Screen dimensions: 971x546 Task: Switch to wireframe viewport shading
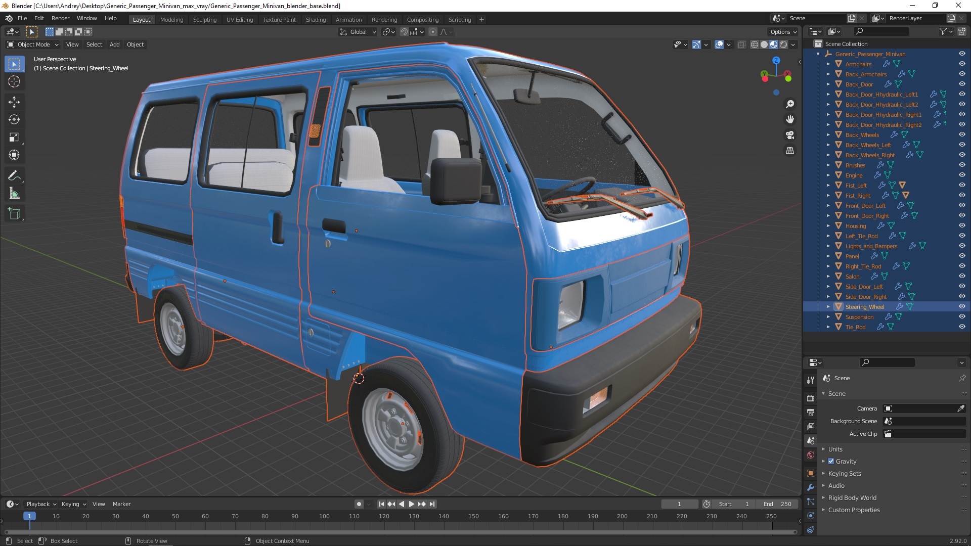(755, 44)
